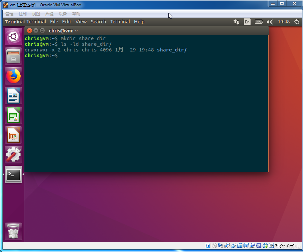Minimize the chris@vm terminal window
This screenshot has height=252, width=303.
point(36,30)
